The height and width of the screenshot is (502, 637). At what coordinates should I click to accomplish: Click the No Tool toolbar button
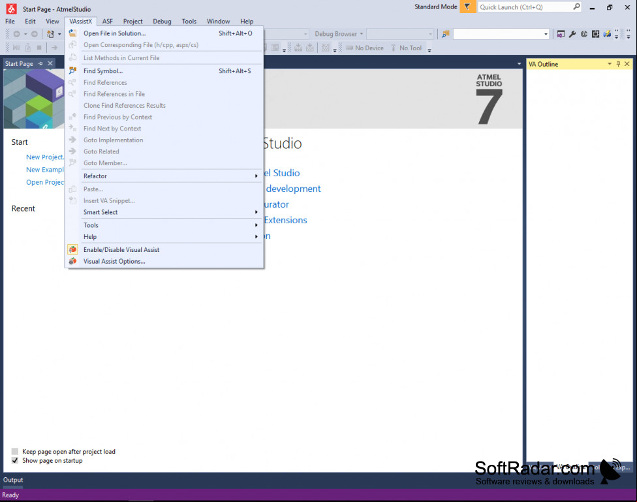(x=406, y=48)
